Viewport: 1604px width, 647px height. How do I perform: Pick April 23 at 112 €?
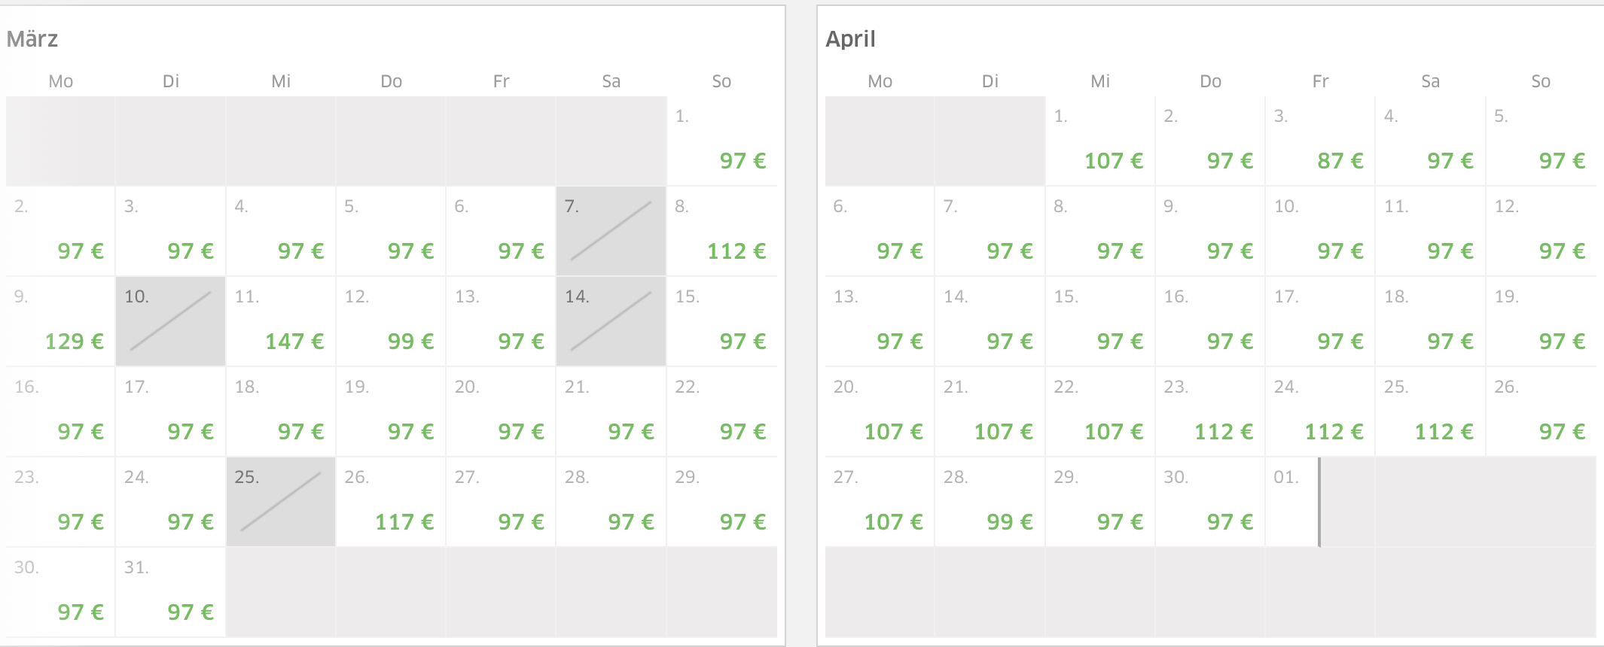click(1209, 412)
